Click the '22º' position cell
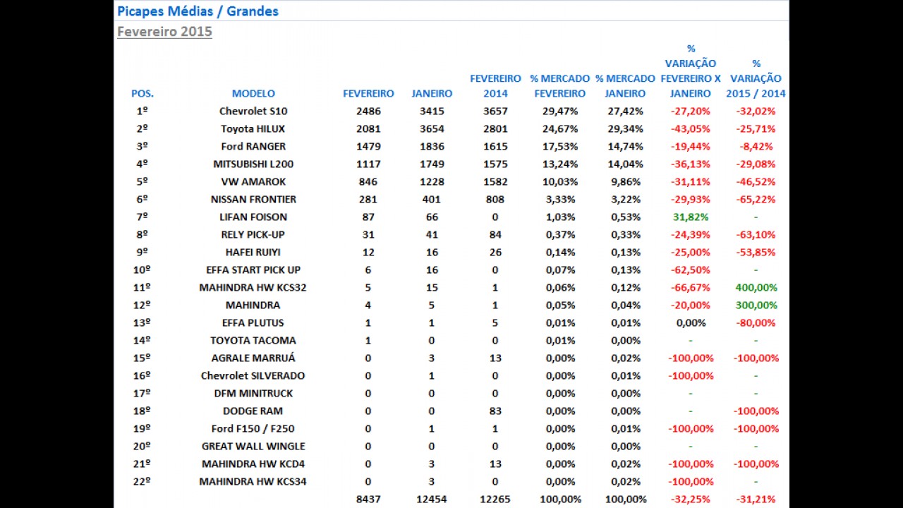 [143, 481]
